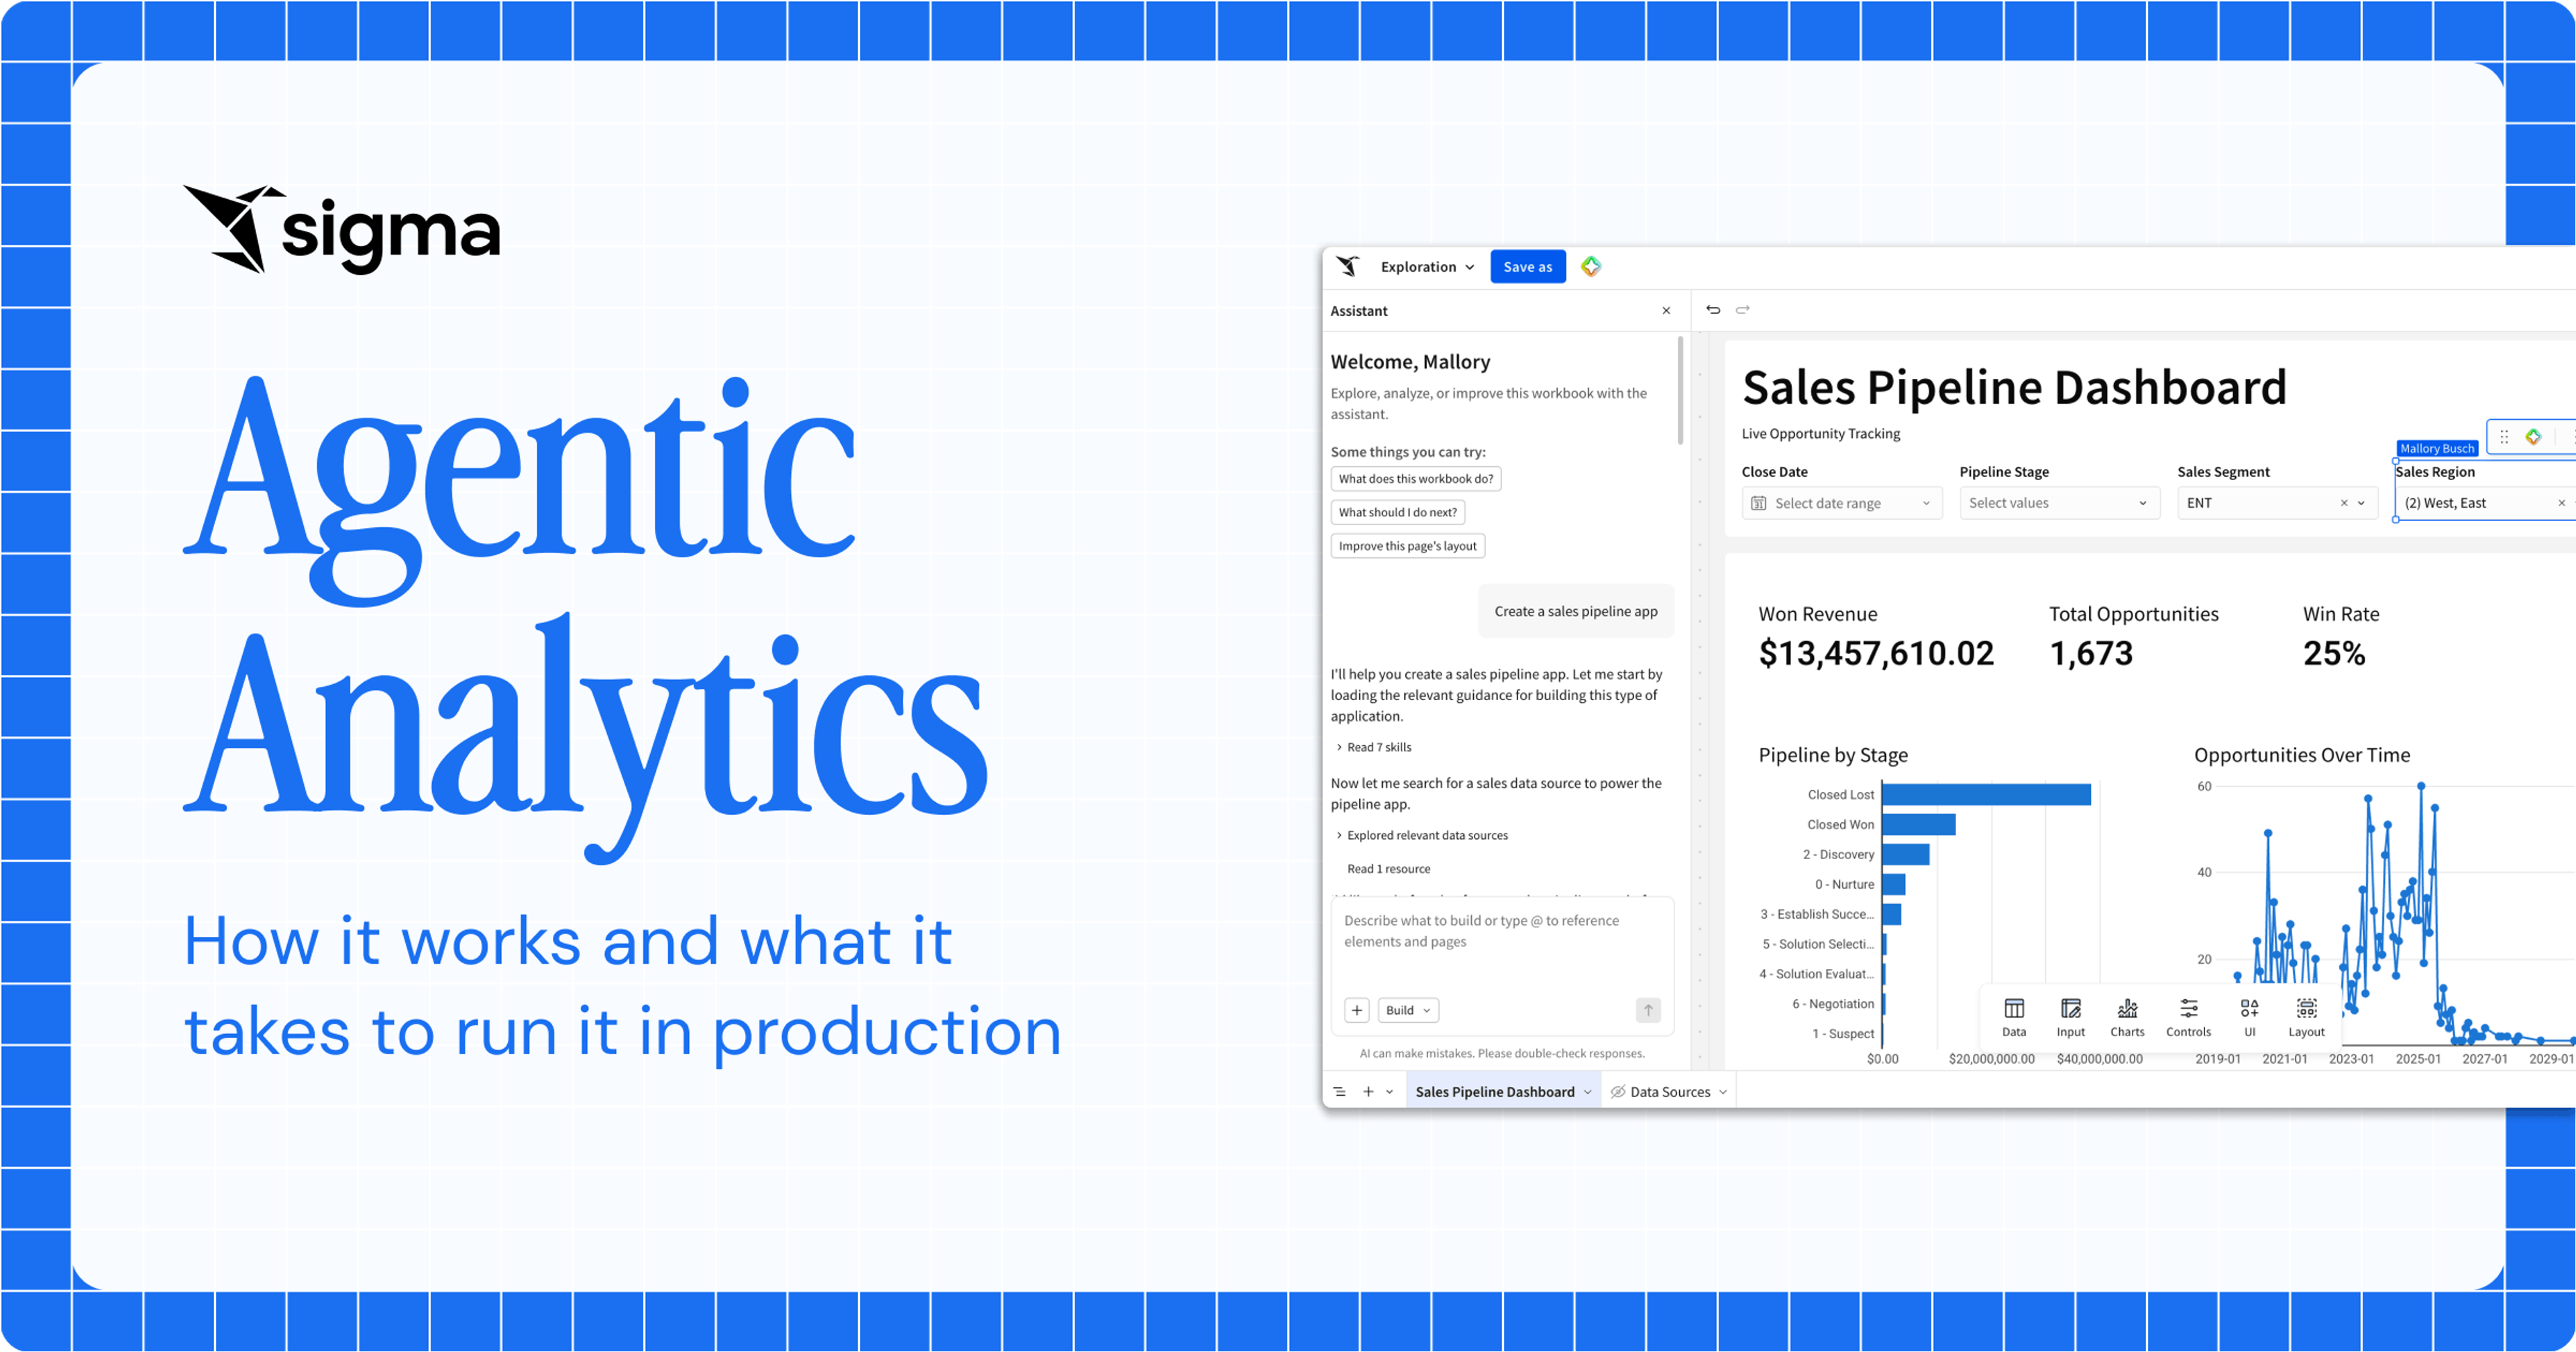Click the redo arrow icon

point(1743,310)
